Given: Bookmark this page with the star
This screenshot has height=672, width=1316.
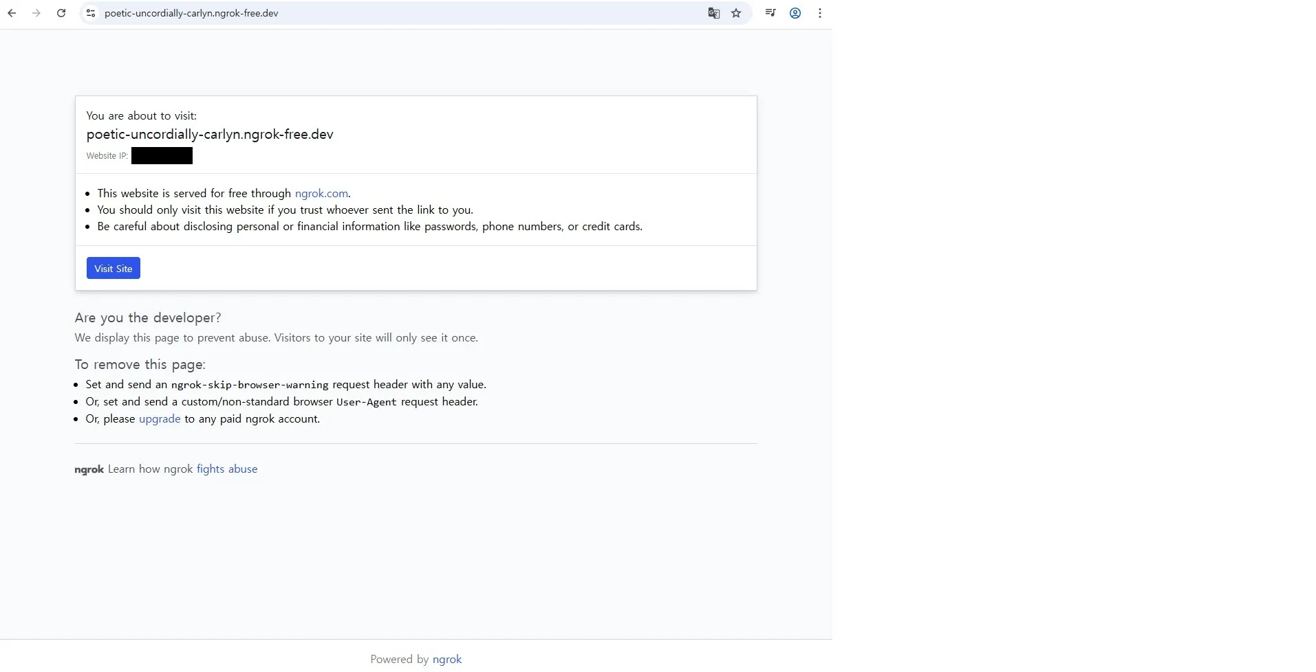Looking at the screenshot, I should pos(736,13).
